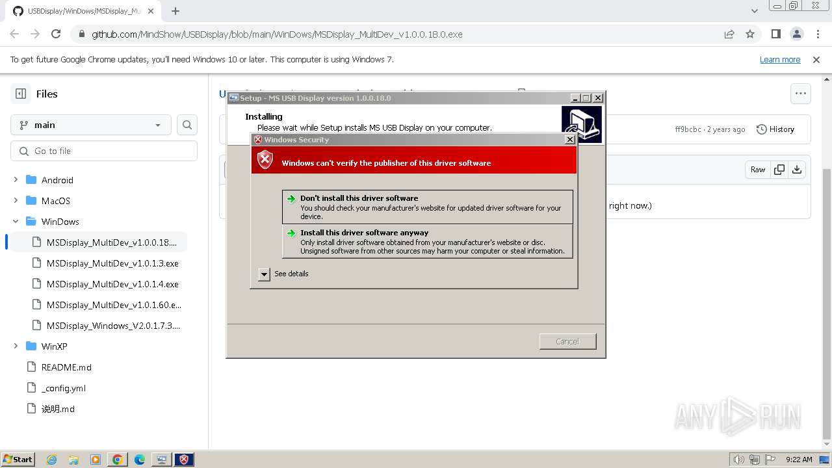Dismiss the Chrome update notification bar
The width and height of the screenshot is (832, 468).
(816, 60)
